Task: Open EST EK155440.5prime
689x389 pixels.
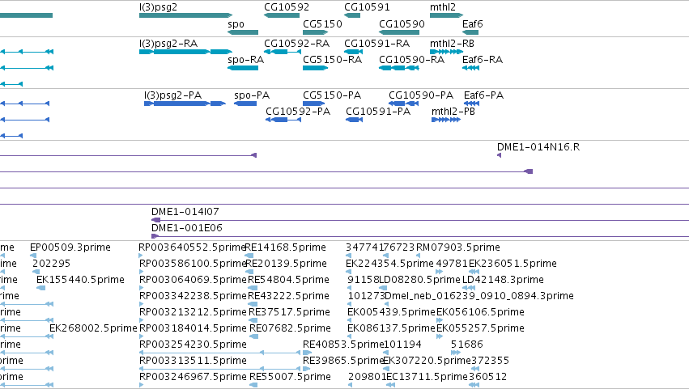Action: click(80, 280)
